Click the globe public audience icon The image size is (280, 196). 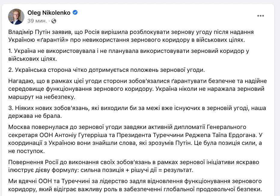tap(54, 21)
